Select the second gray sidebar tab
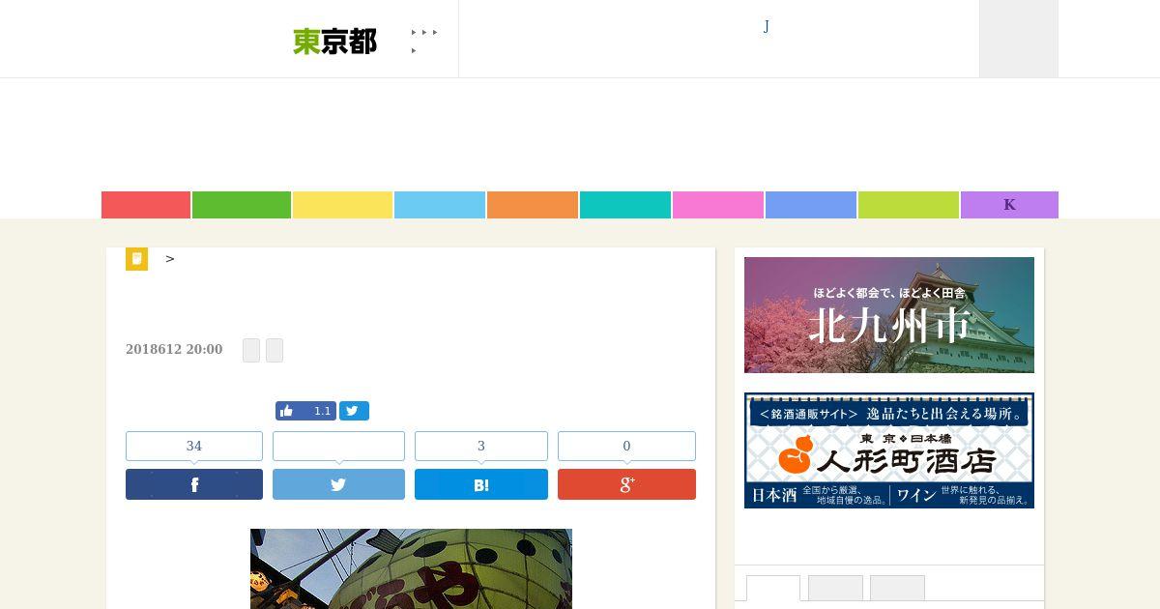Viewport: 1160px width, 609px height. pos(835,588)
